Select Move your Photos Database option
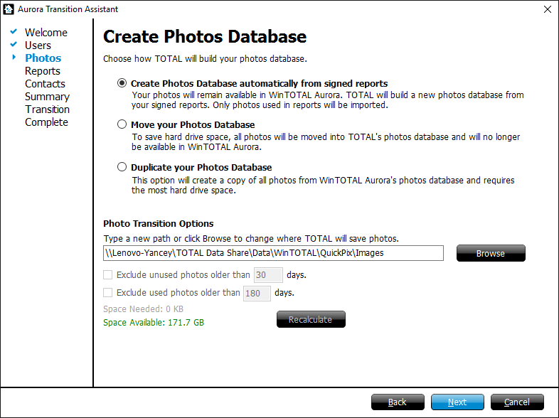 122,125
